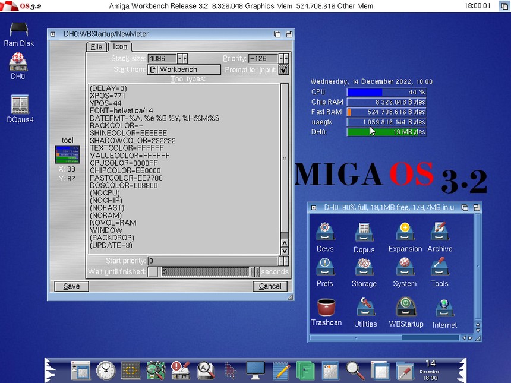Image resolution: width=511 pixels, height=383 pixels.
Task: Open the Start from Workbench cycle selector
Action: (x=184, y=69)
